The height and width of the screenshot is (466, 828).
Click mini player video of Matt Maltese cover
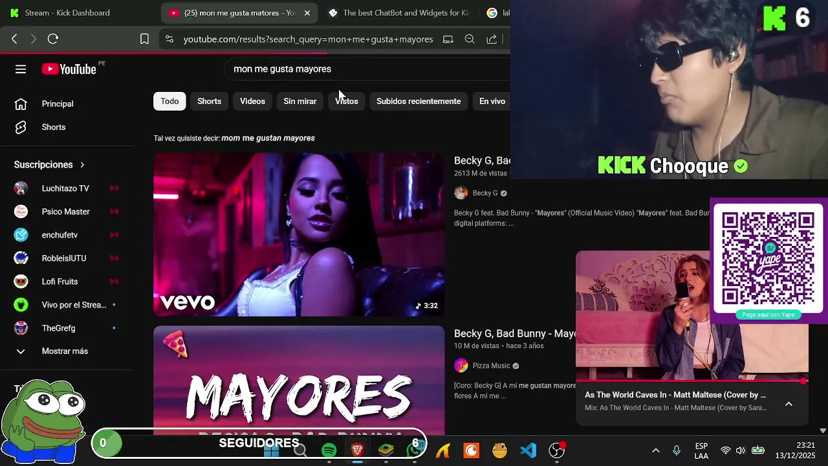[x=643, y=315]
